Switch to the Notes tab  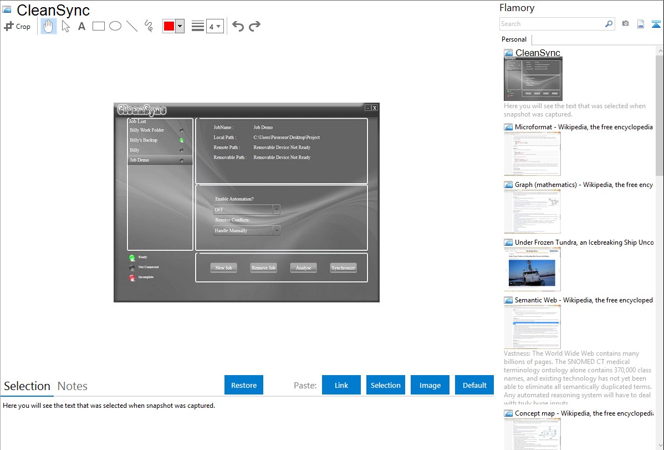coord(73,386)
